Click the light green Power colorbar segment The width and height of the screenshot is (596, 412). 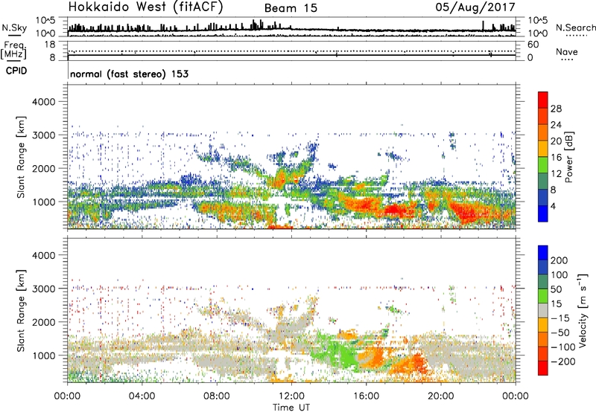[543, 164]
